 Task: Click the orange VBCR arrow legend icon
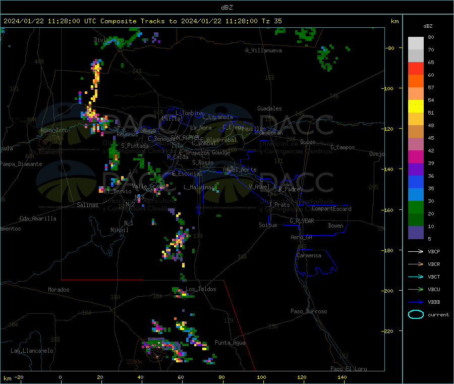[416, 264]
